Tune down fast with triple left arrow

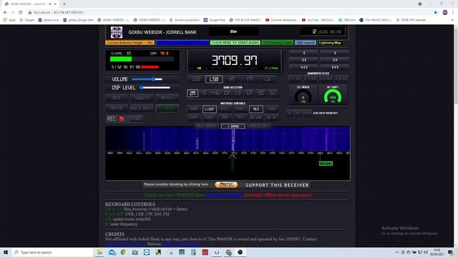click(303, 66)
